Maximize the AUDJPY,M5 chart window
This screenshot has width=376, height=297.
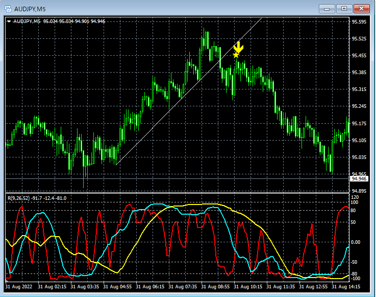pyautogui.click(x=344, y=9)
